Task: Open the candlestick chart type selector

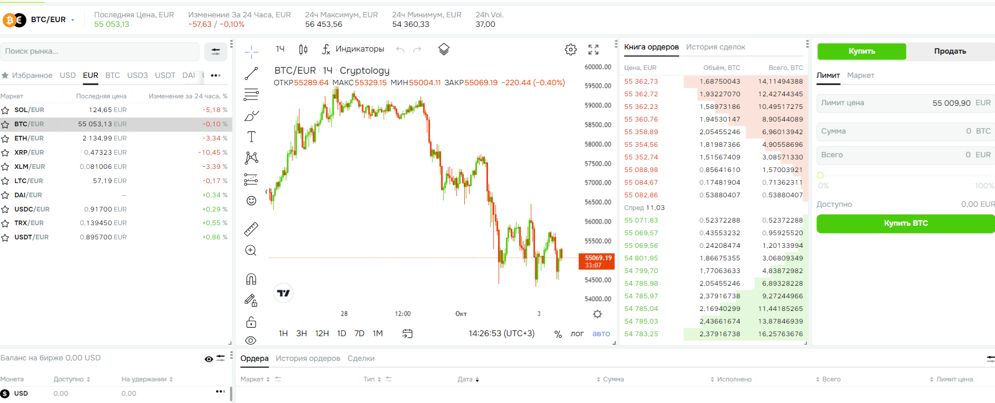Action: tap(303, 49)
